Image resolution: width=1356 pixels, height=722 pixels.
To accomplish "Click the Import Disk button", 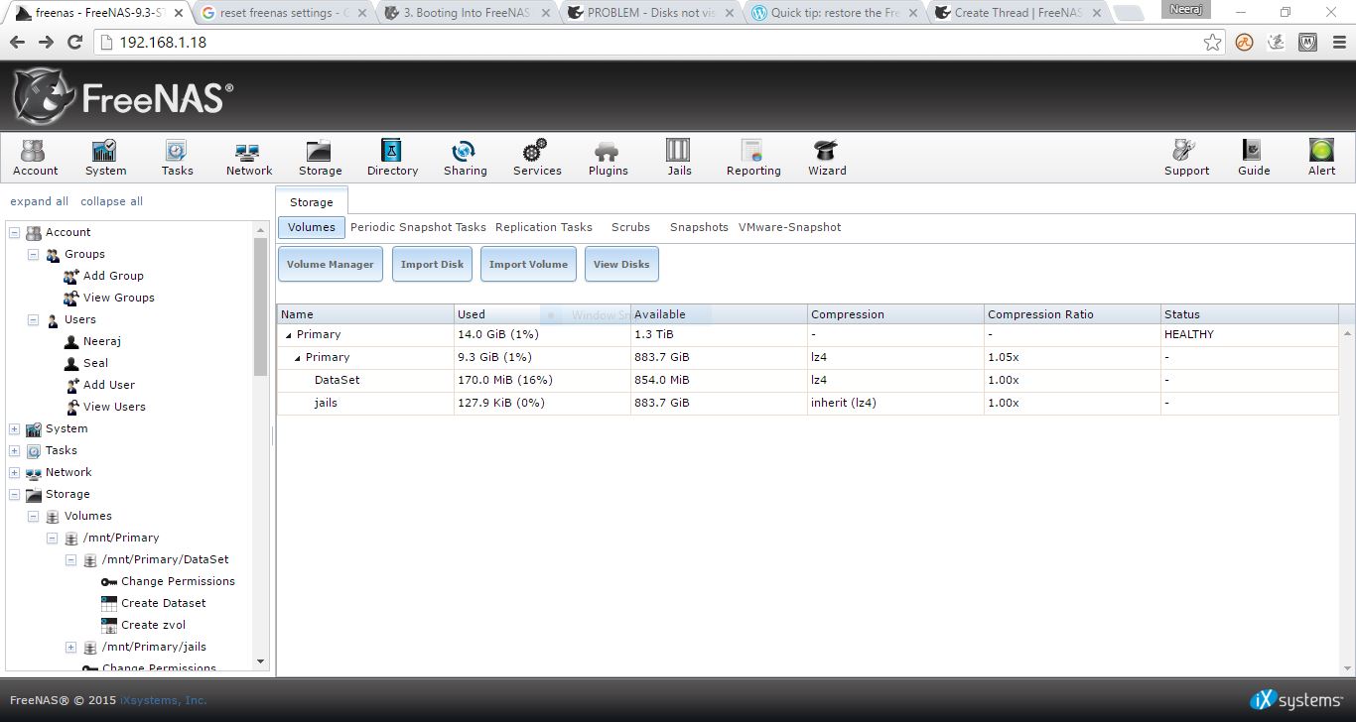I will (432, 264).
